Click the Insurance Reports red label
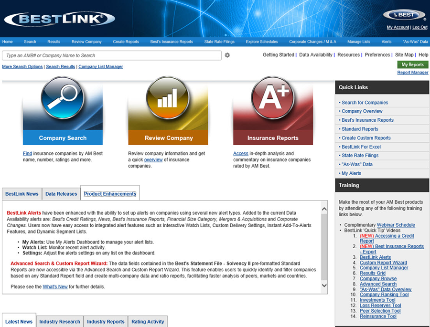This screenshot has width=430, height=327. tap(273, 137)
